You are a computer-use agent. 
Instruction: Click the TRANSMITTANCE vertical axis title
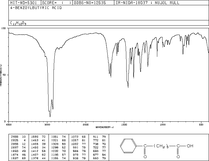click(x=1, y=75)
